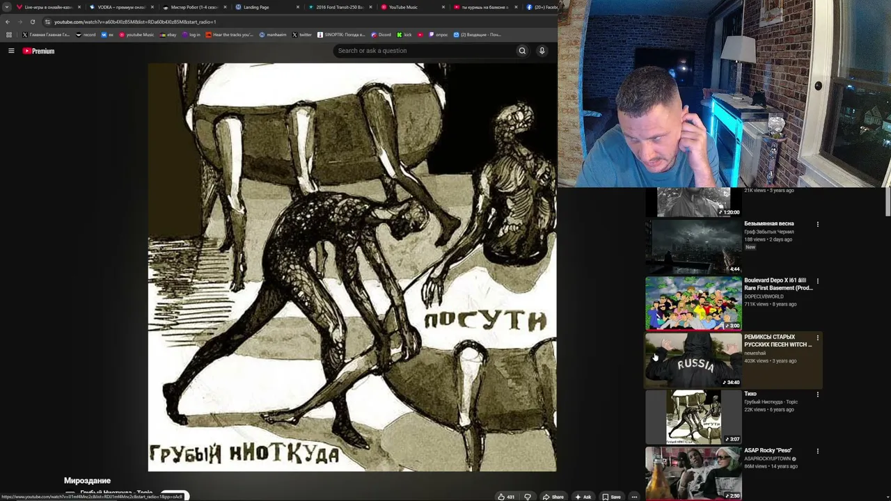Click the search magnifier button
Screen dimensions: 891x501
[522, 51]
